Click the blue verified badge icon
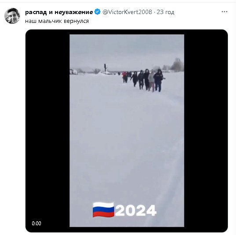 coord(97,12)
